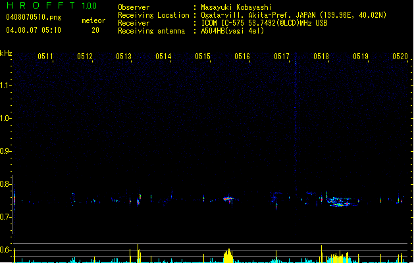Select the filename 0408070510.png
The image size is (414, 263).
pos(34,17)
